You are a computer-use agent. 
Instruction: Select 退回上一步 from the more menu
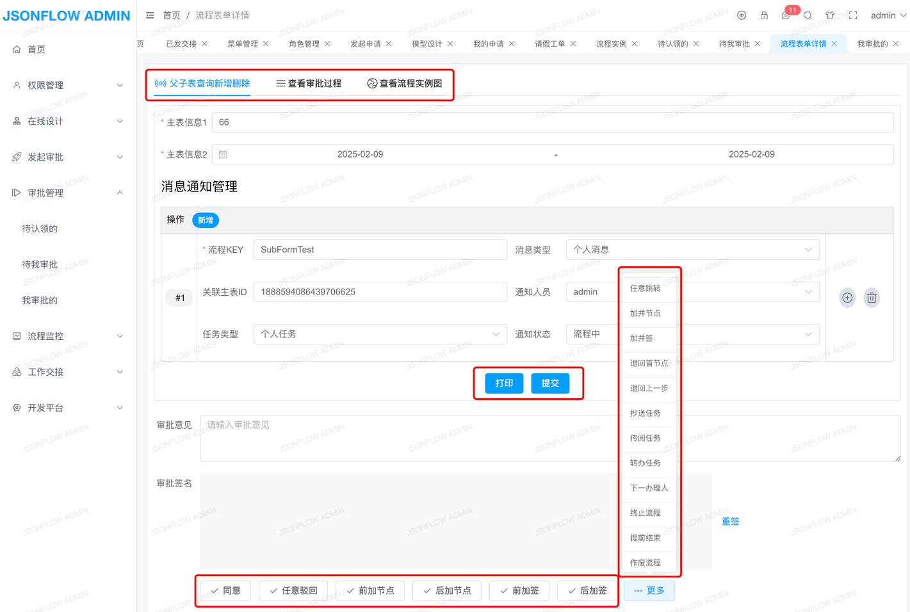click(649, 388)
